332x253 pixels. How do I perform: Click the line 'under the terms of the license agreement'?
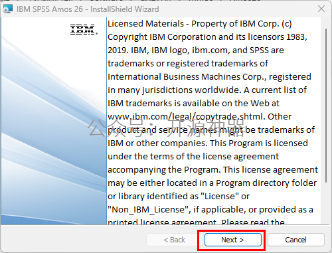pyautogui.click(x=193, y=157)
